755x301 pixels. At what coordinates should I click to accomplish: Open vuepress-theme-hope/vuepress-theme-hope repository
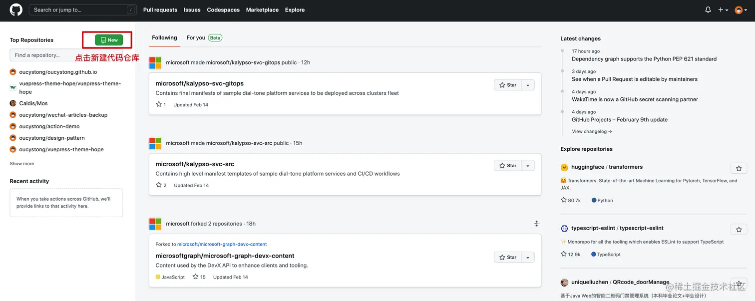[70, 87]
